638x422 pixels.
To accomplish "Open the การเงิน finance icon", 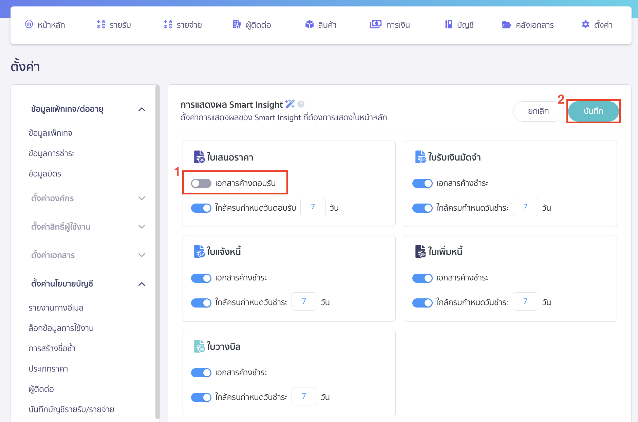I will point(375,24).
